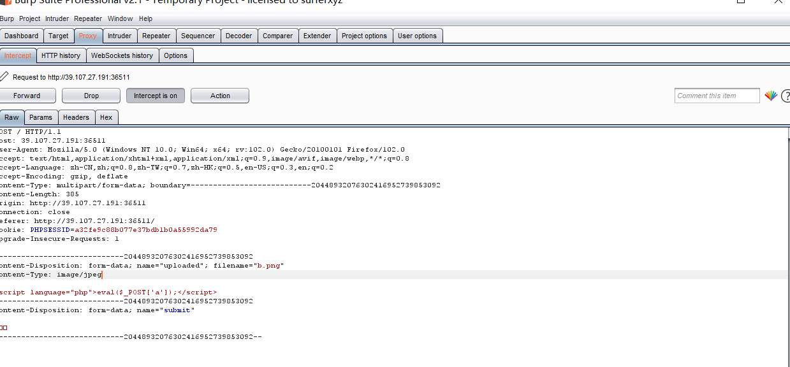Screen dimensions: 790x367
Task: Click the Accept-Language header line
Action: coord(166,168)
